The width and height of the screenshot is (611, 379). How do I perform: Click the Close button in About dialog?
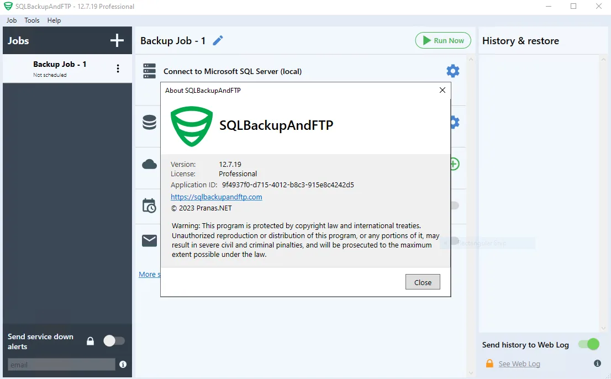(x=423, y=282)
